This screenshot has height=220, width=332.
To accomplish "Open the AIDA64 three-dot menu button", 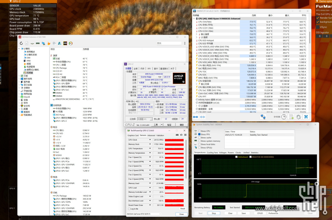I will (x=185, y=43).
